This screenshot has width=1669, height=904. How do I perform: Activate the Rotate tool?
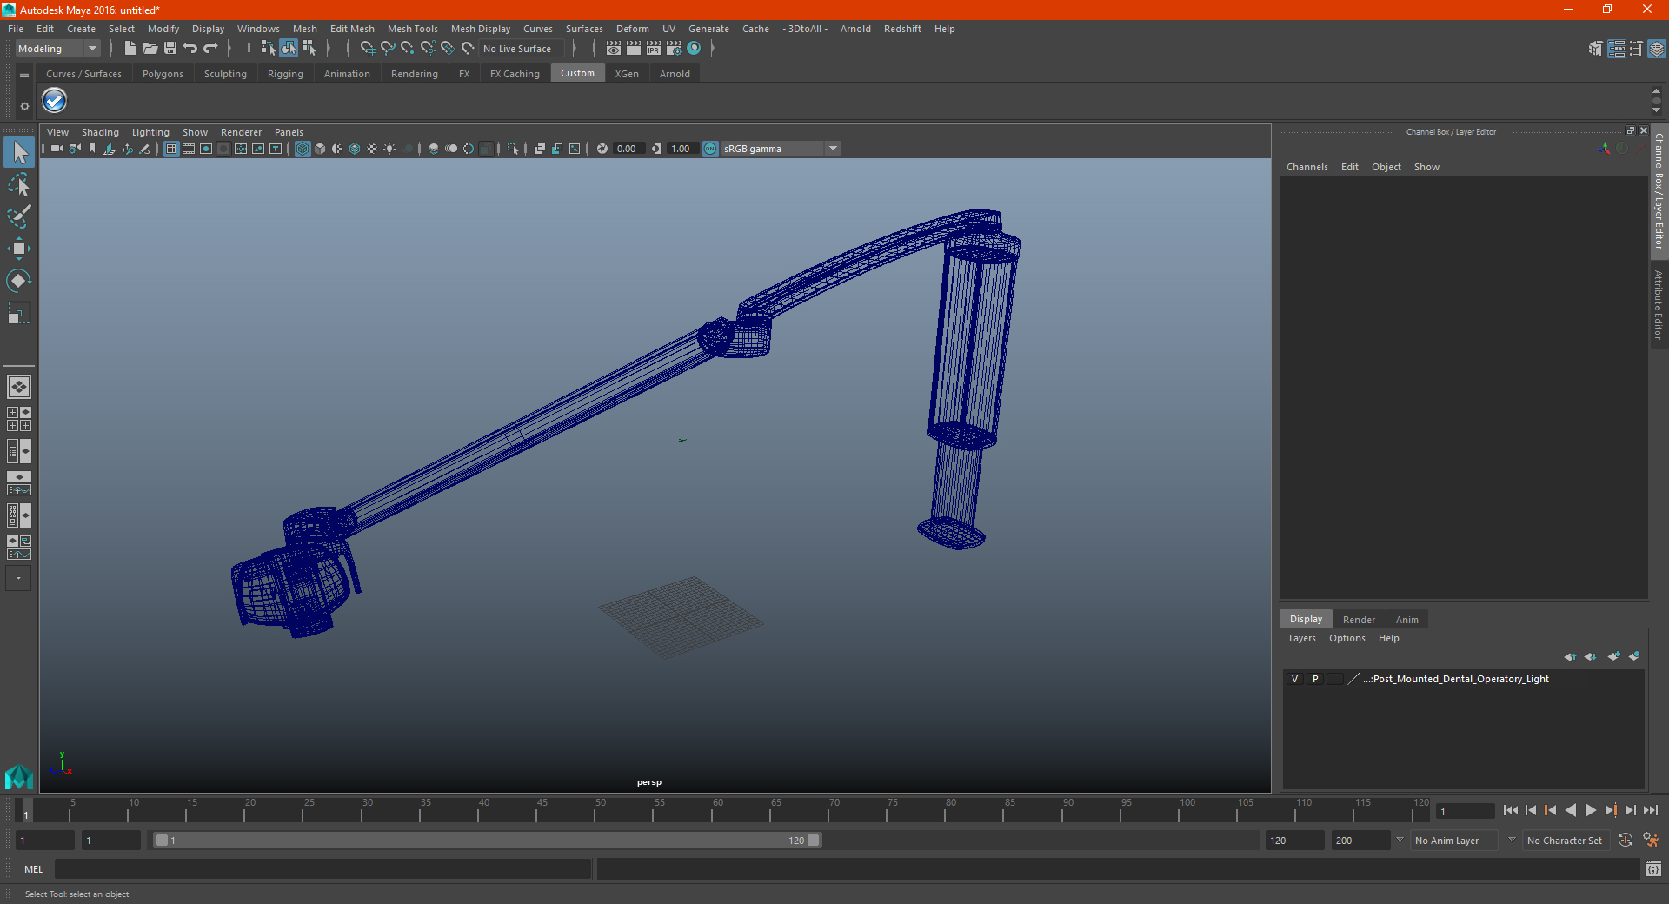click(x=19, y=281)
